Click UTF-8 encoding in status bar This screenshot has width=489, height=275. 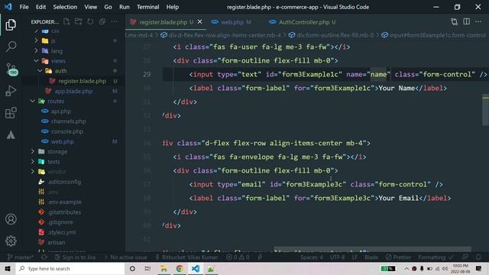tap(338, 257)
